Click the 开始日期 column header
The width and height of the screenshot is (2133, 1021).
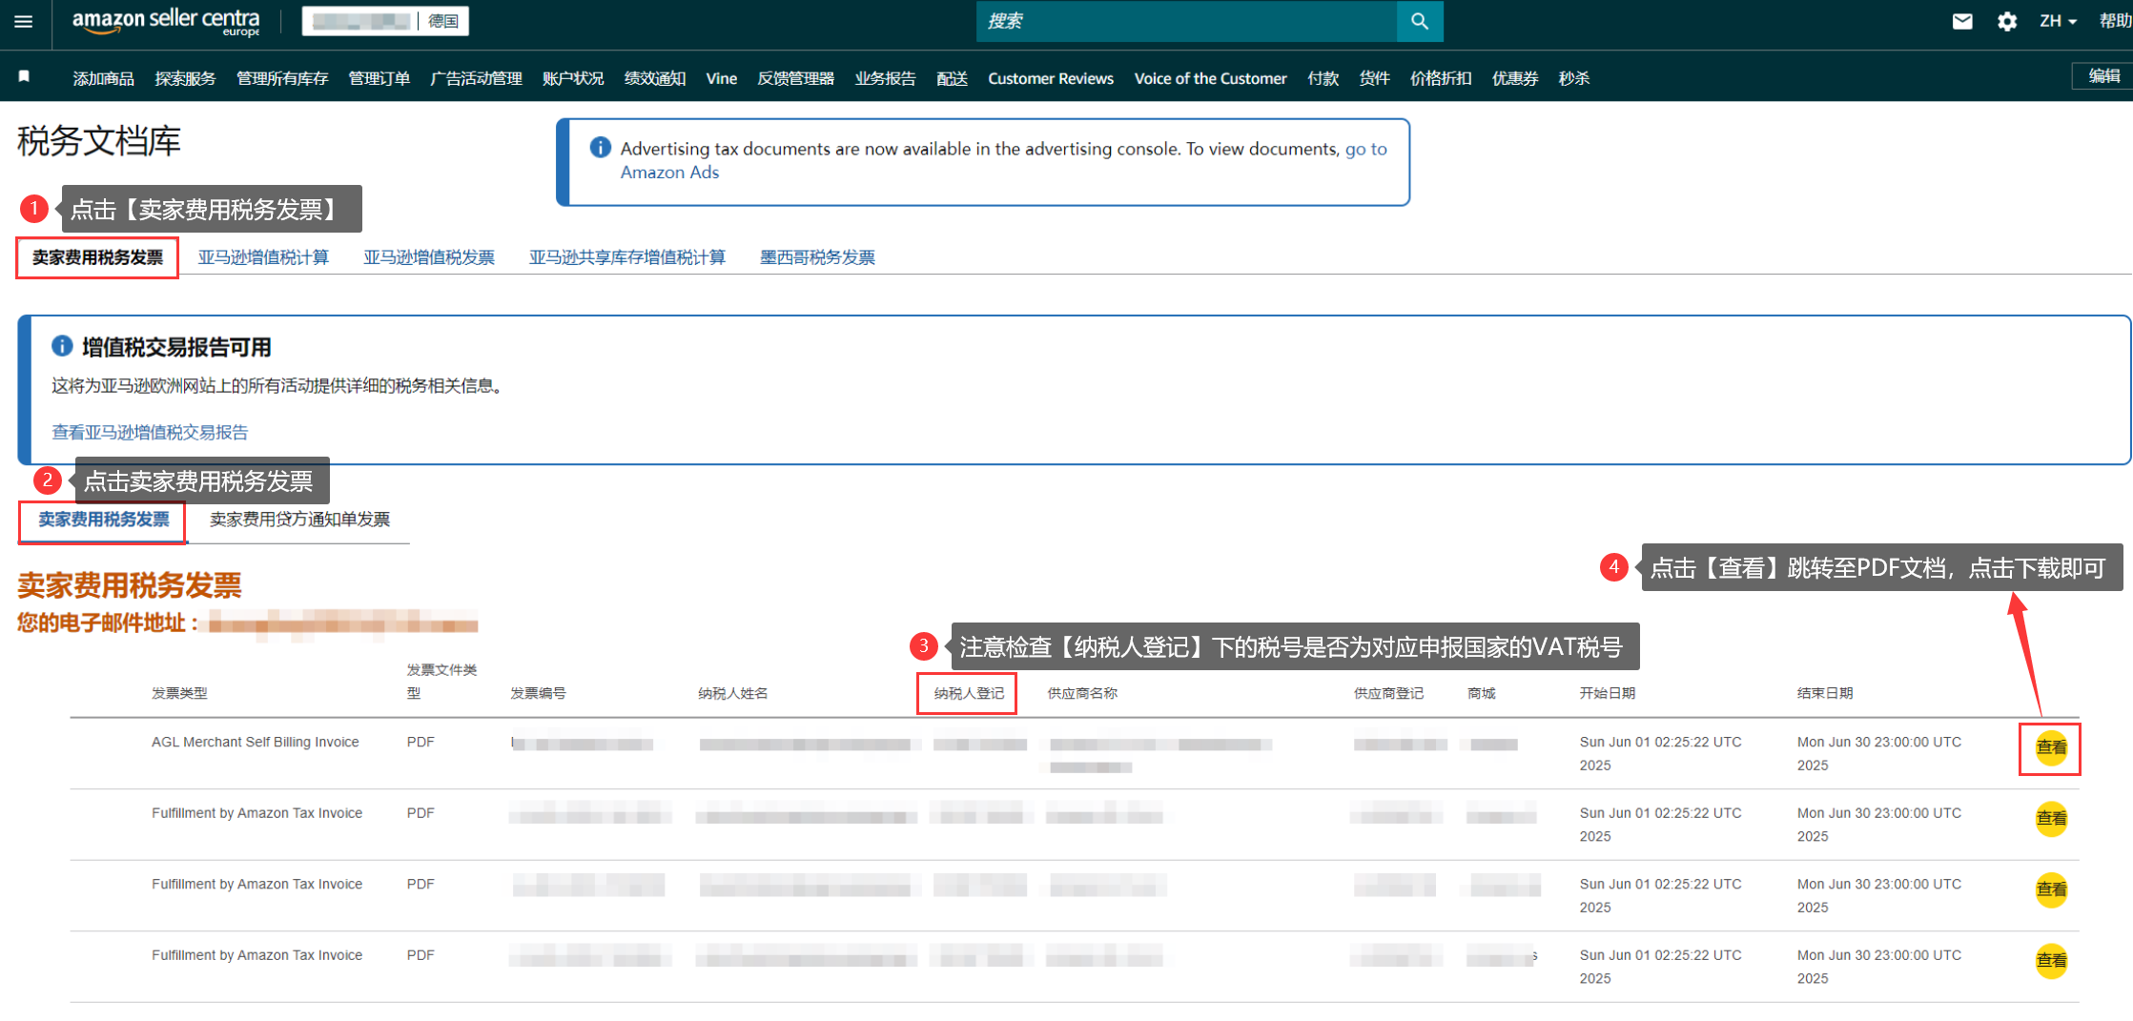tap(1607, 693)
